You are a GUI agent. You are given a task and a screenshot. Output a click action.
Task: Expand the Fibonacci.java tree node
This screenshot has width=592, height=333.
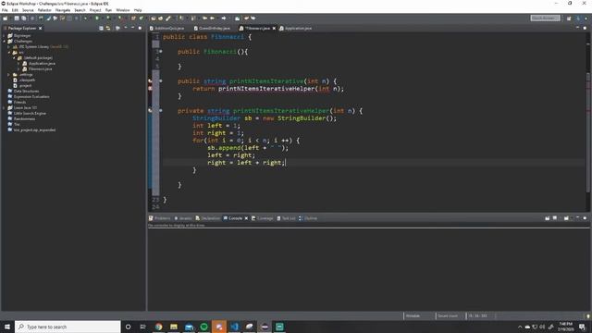tap(18, 69)
